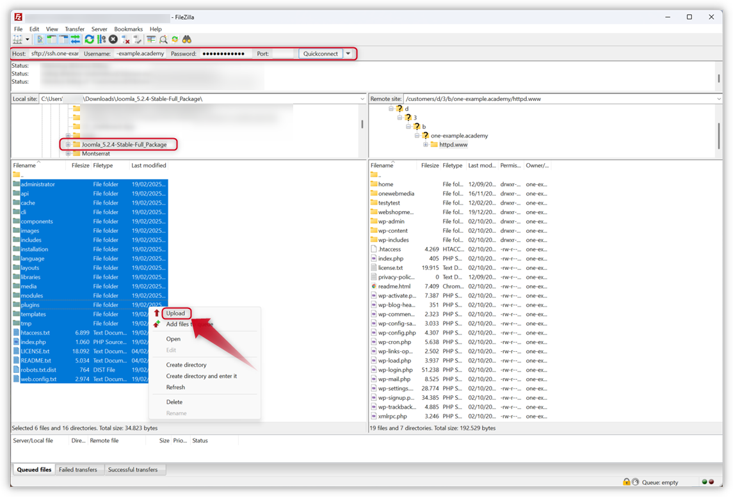Screen dimensions: 733x497
Task: Disconnect from the server
Action: pos(125,39)
